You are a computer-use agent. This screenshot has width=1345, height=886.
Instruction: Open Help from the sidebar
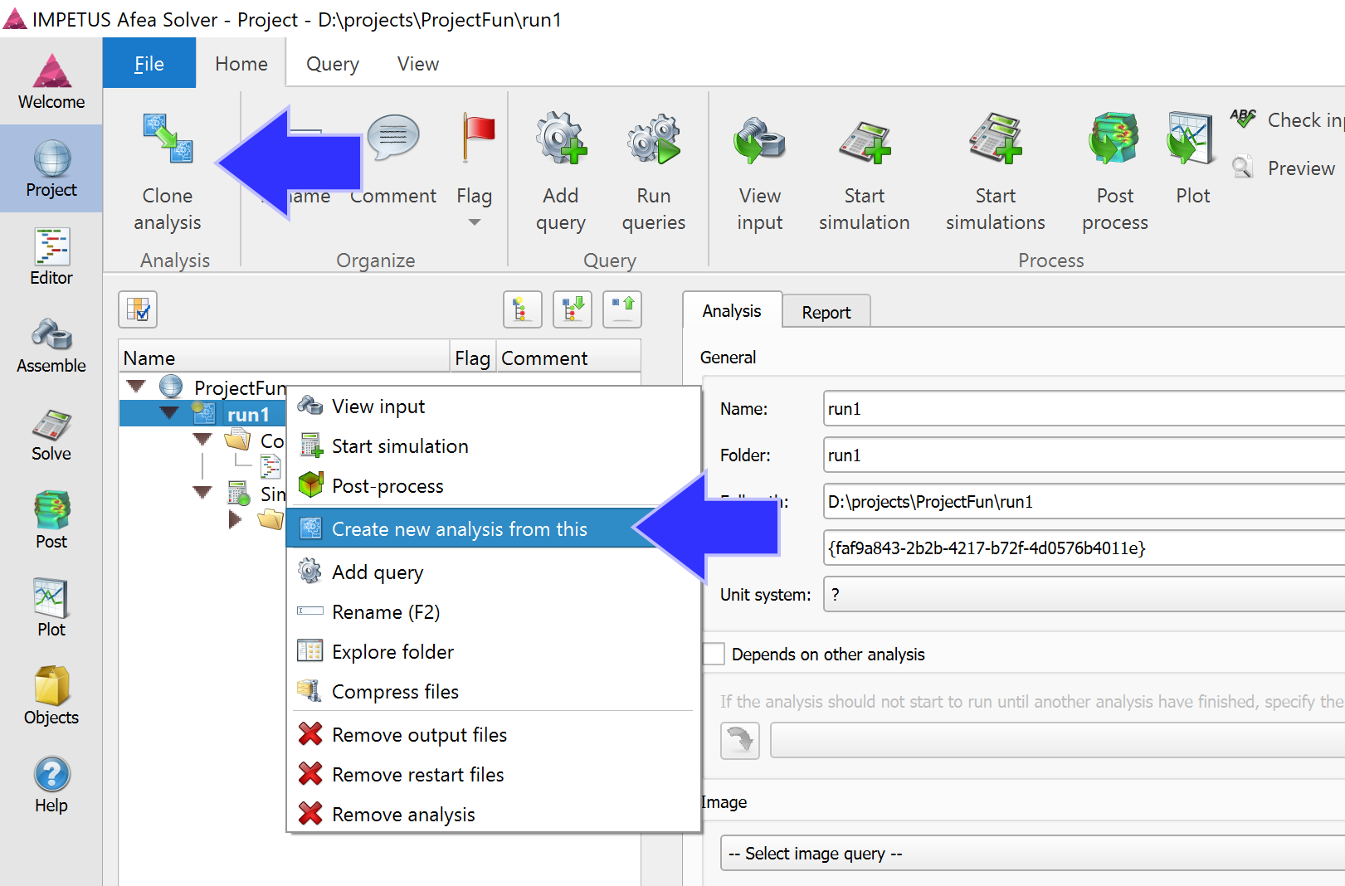pos(51,785)
